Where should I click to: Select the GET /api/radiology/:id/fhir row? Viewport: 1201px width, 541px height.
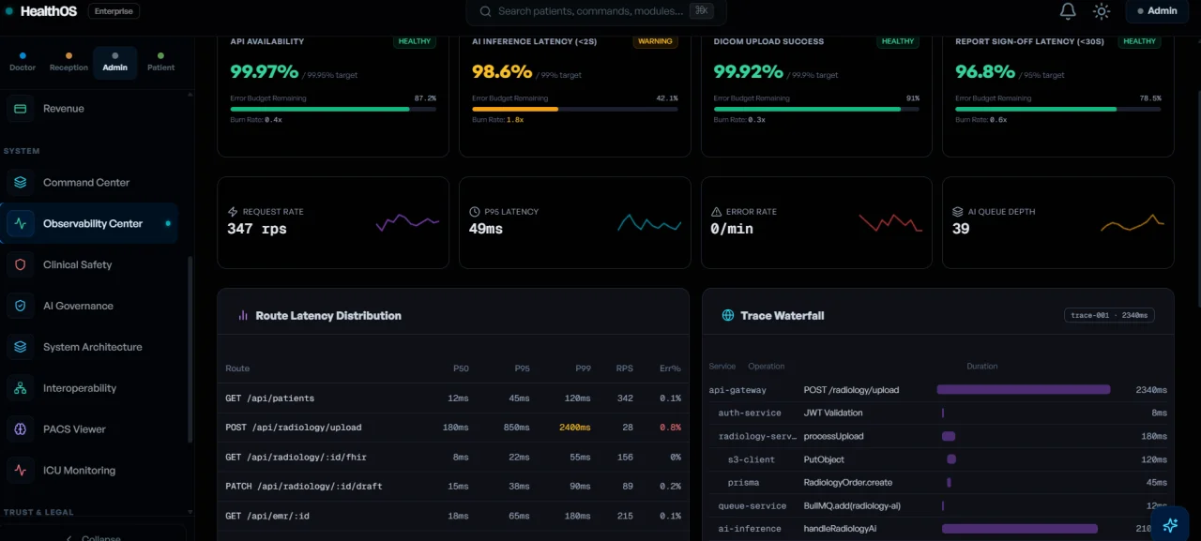[x=453, y=458]
